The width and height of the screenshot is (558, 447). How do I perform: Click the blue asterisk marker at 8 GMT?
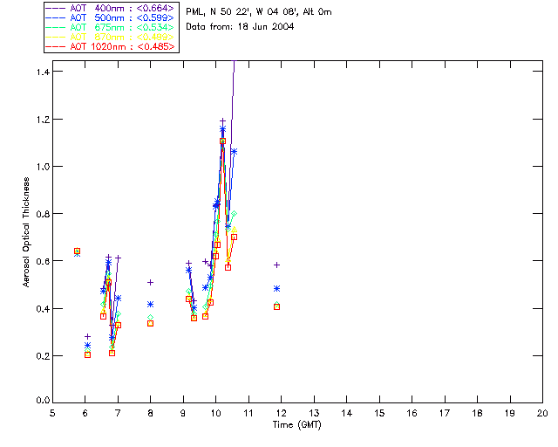[x=150, y=305]
